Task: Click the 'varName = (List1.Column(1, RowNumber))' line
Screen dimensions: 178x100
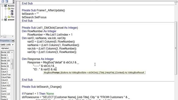Action: pyautogui.click(x=53, y=45)
